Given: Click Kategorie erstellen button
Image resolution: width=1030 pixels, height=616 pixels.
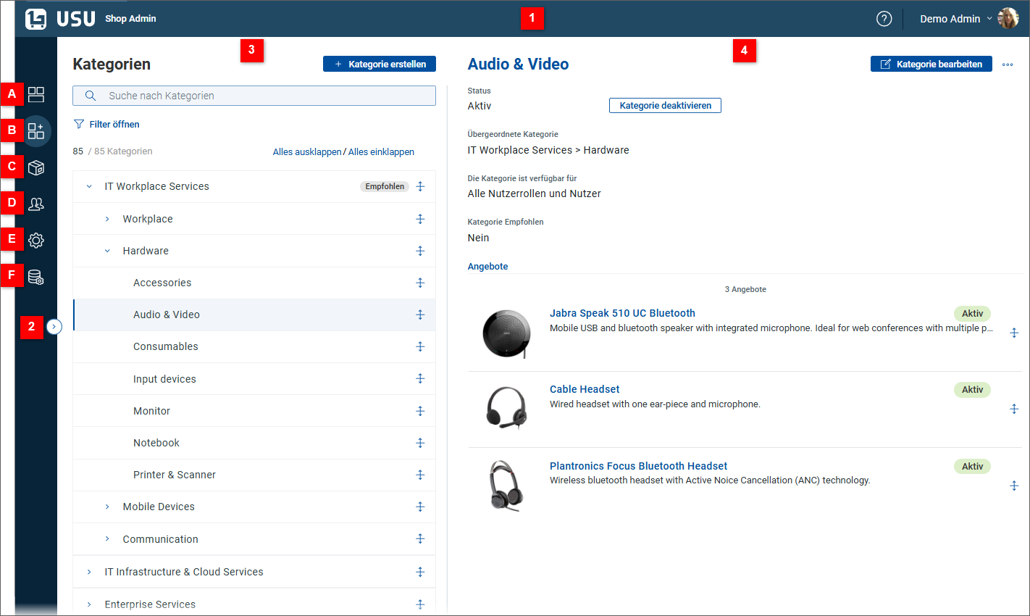Looking at the screenshot, I should [380, 64].
